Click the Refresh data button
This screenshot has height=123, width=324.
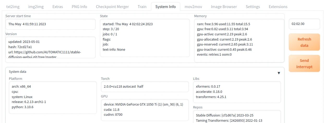click(304, 42)
